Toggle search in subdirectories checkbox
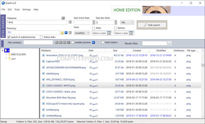205x124 pixels. click(x=9, y=37)
